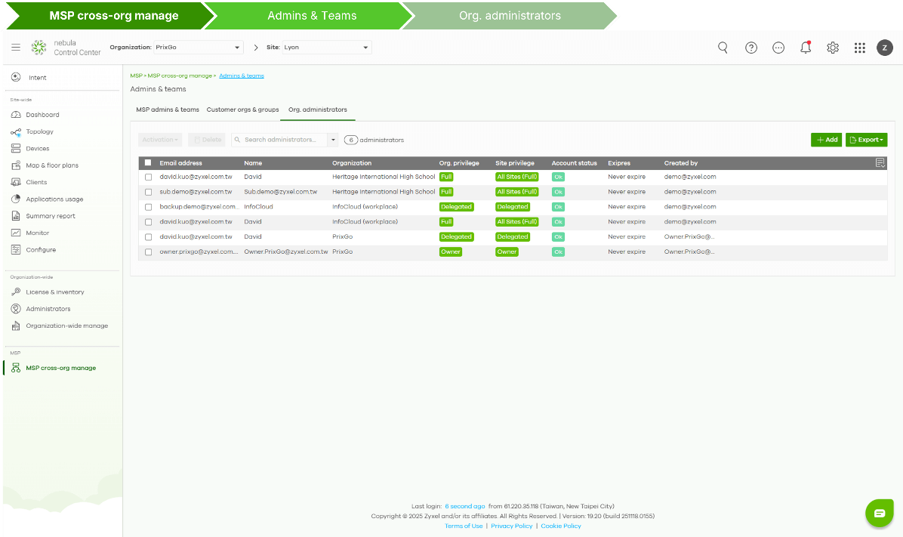
Task: Toggle the select-all checkbox in table header
Action: (148, 162)
